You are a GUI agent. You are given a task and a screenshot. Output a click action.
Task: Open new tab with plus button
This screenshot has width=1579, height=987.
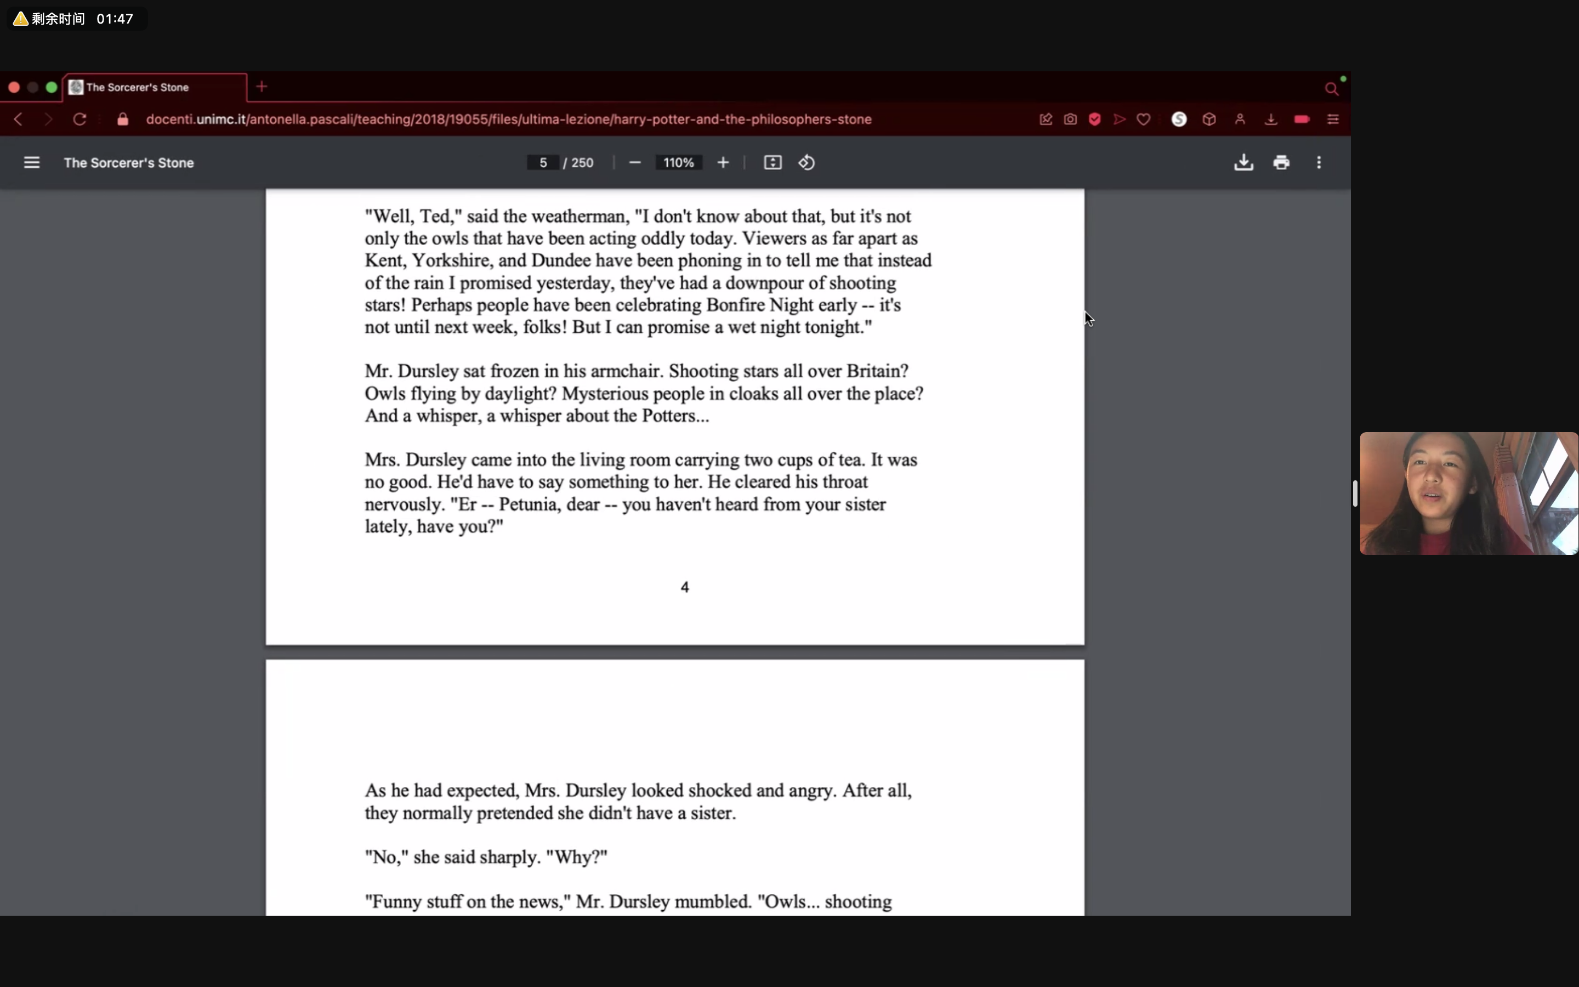coord(262,87)
